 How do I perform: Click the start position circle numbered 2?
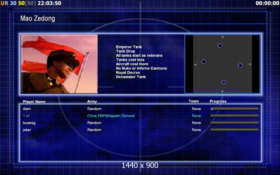tap(224, 82)
